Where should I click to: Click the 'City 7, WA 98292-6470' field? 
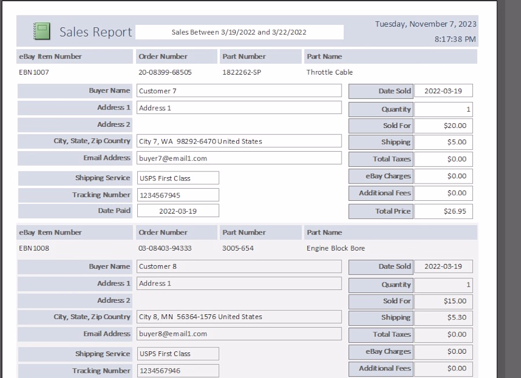pyautogui.click(x=239, y=141)
